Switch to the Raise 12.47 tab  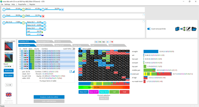[63, 45]
